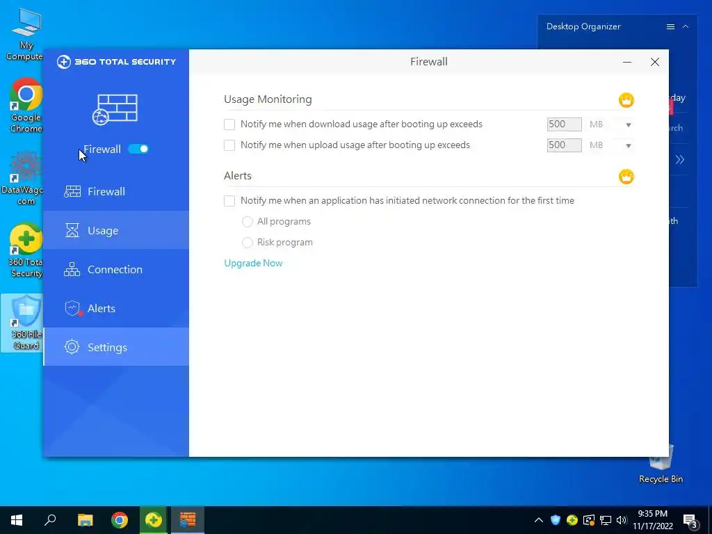Click the network tray icon
The height and width of the screenshot is (534, 712).
point(606,520)
